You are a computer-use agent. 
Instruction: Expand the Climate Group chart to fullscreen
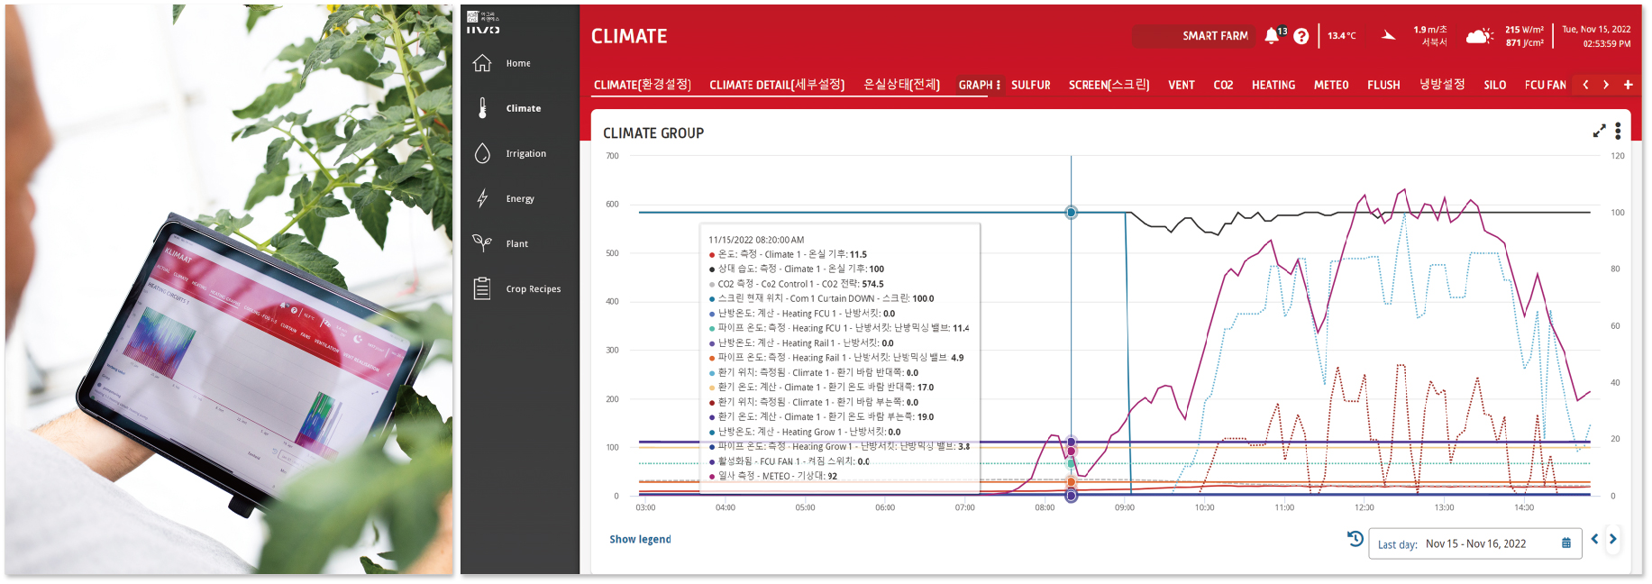tap(1599, 132)
